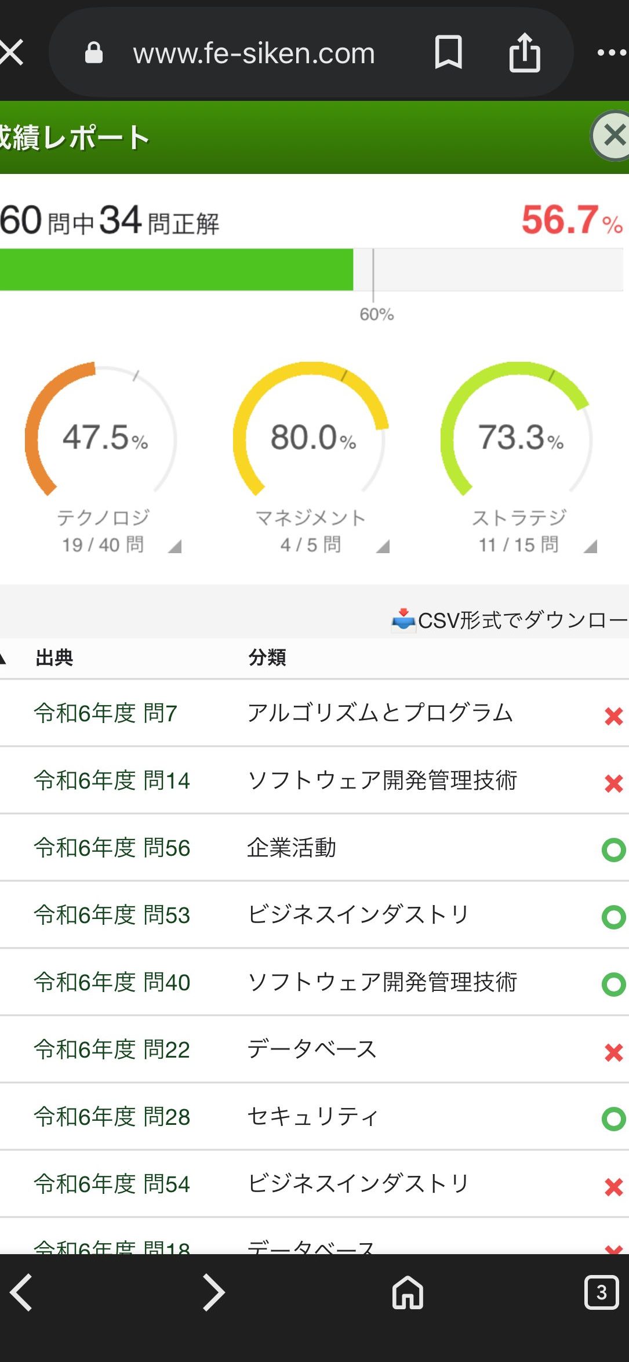This screenshot has height=1362, width=629.
Task: Click the CSV download icon
Action: [x=403, y=620]
